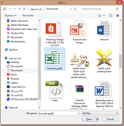The height and width of the screenshot is (126, 124).
Task: Select Desktop in navigation pane
Action: coord(13,62)
